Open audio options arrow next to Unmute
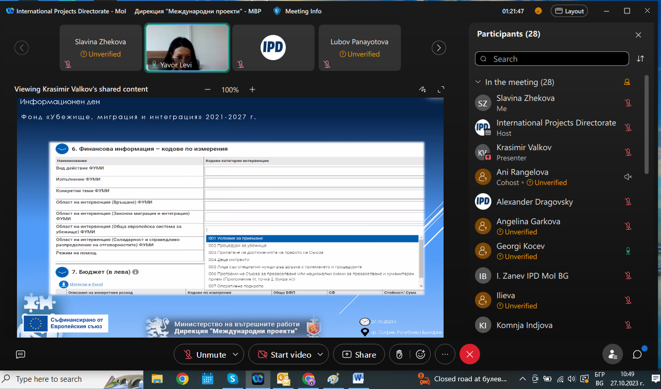 (x=236, y=355)
